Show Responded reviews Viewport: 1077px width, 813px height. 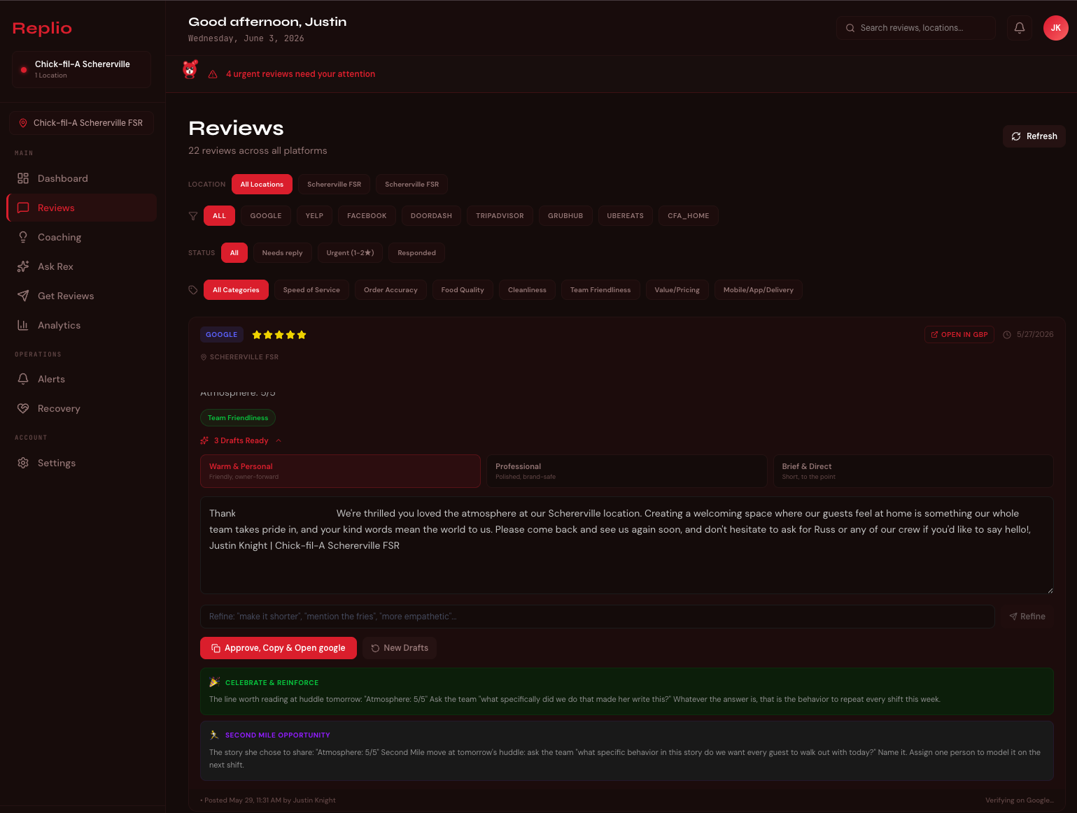click(x=416, y=253)
